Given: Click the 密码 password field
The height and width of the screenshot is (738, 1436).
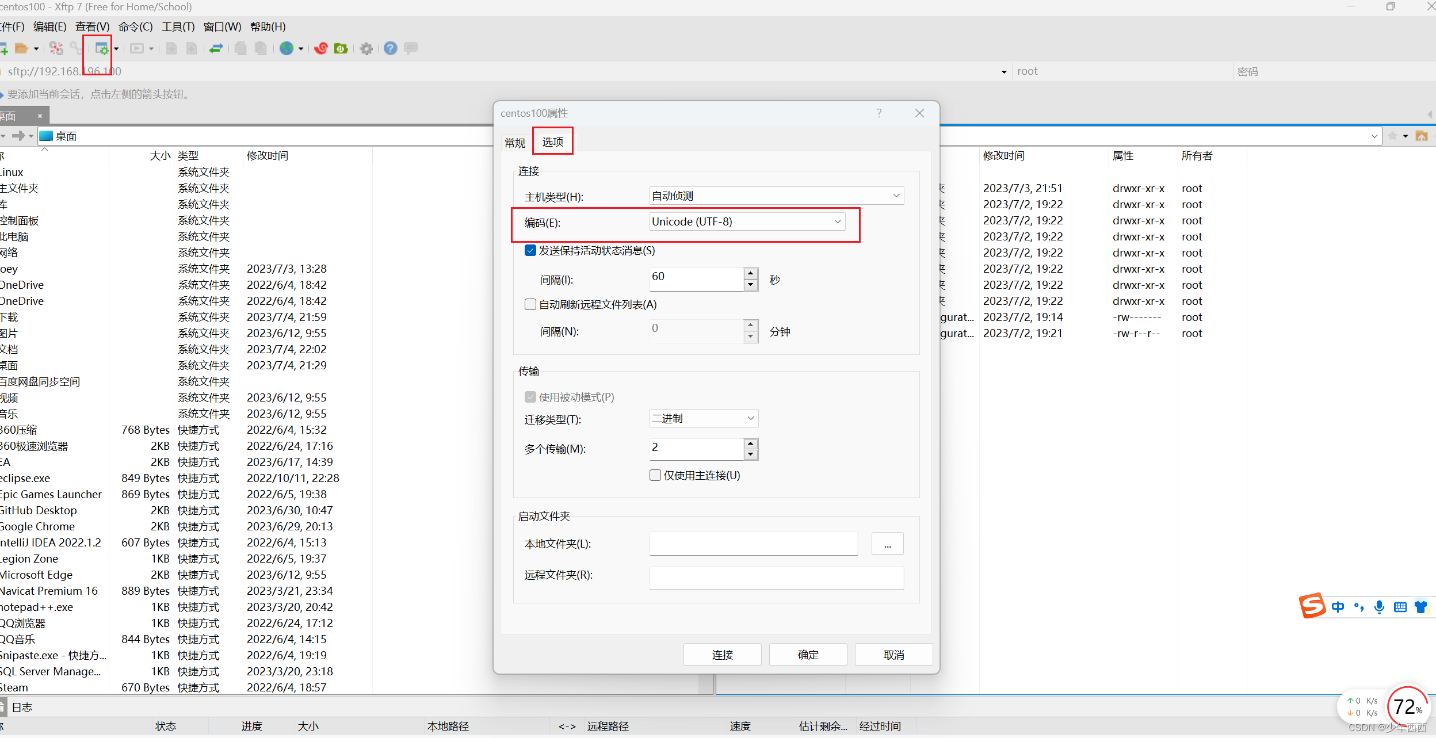Looking at the screenshot, I should tap(1334, 71).
